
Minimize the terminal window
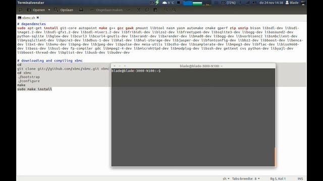(x=120, y=66)
